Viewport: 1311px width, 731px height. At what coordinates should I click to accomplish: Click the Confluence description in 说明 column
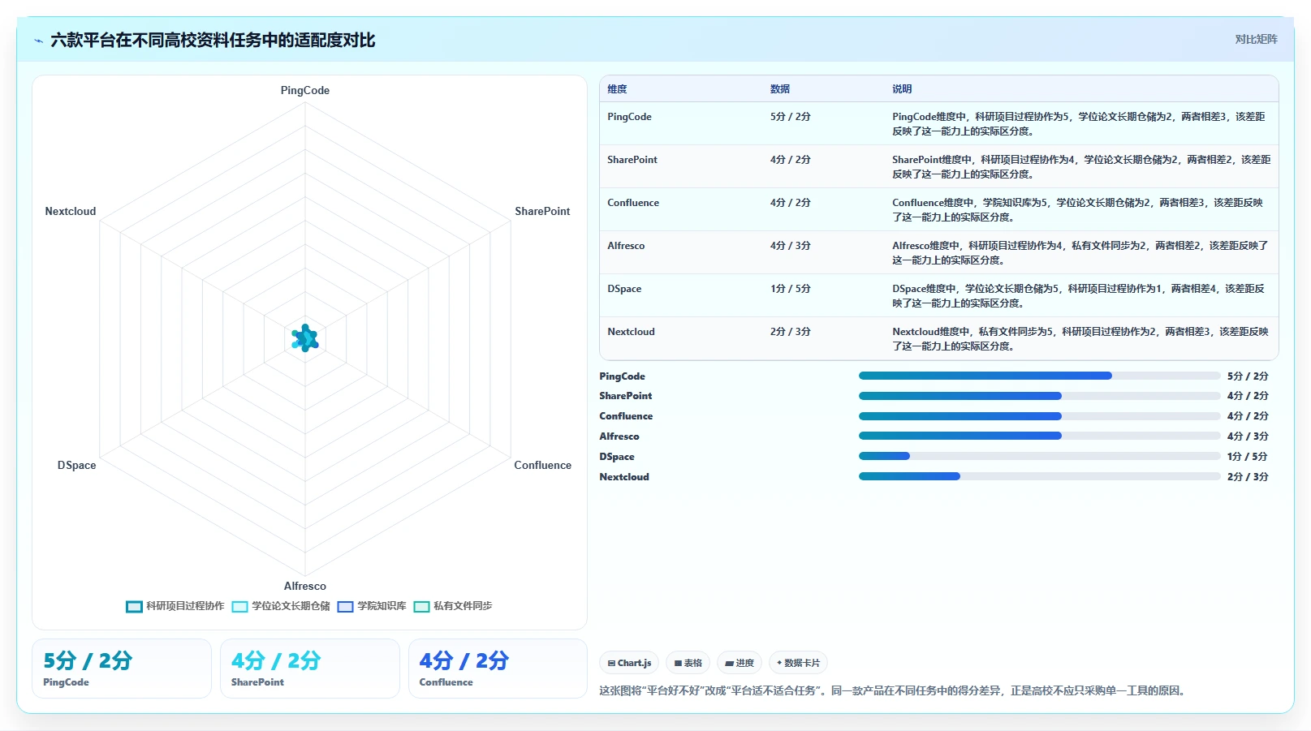(1078, 210)
